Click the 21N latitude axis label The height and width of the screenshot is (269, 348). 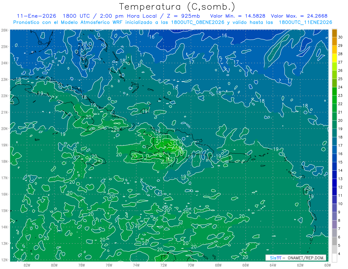click(x=4, y=112)
